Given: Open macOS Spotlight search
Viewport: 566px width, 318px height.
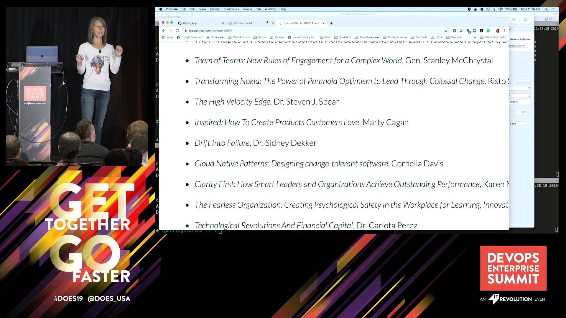Looking at the screenshot, I should click(x=546, y=9).
